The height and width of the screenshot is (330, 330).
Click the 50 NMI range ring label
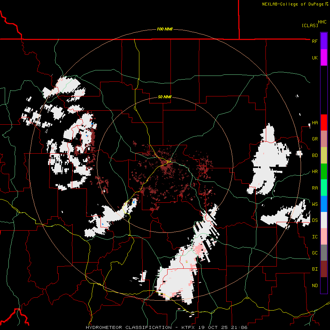pyautogui.click(x=165, y=97)
